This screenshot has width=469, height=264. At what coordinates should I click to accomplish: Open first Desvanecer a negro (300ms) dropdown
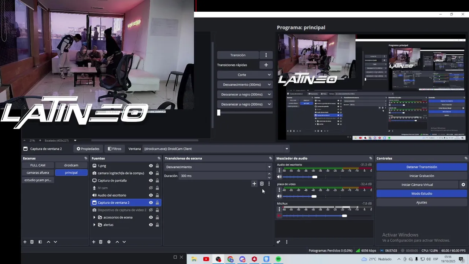(x=245, y=95)
